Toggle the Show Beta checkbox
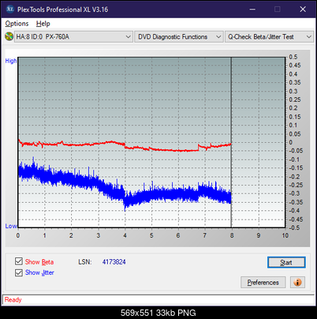Image resolution: width=317 pixels, height=319 pixels. coord(19,261)
